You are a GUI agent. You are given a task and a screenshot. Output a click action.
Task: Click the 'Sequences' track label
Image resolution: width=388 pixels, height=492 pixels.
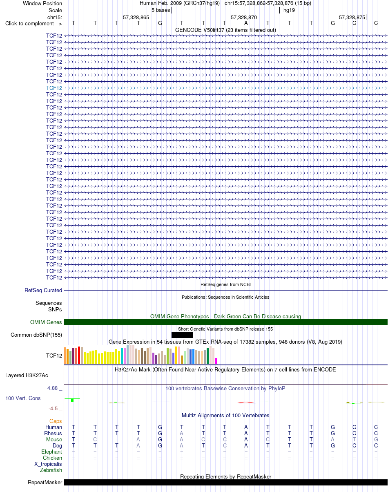(49, 303)
